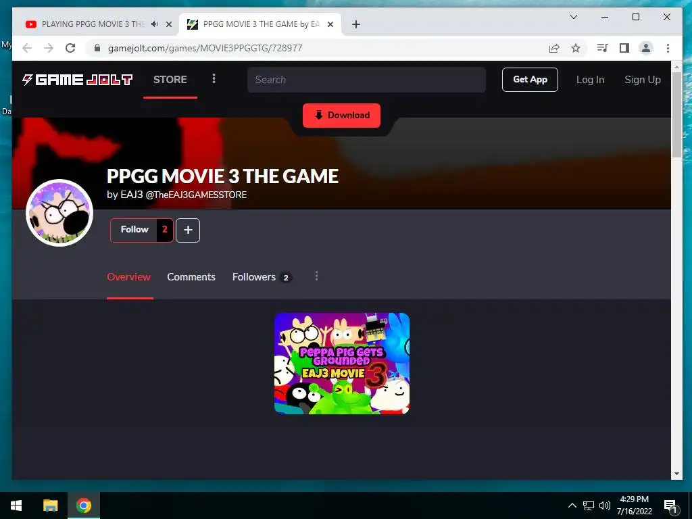Image resolution: width=692 pixels, height=519 pixels.
Task: Share this page icon
Action: 554,48
